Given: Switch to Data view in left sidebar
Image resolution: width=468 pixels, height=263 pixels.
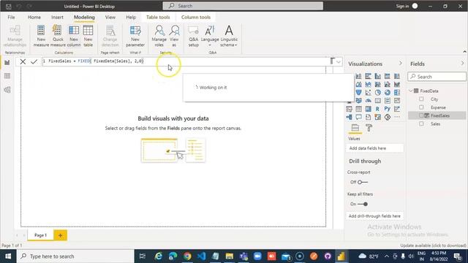Looking at the screenshot, I should coord(7,76).
